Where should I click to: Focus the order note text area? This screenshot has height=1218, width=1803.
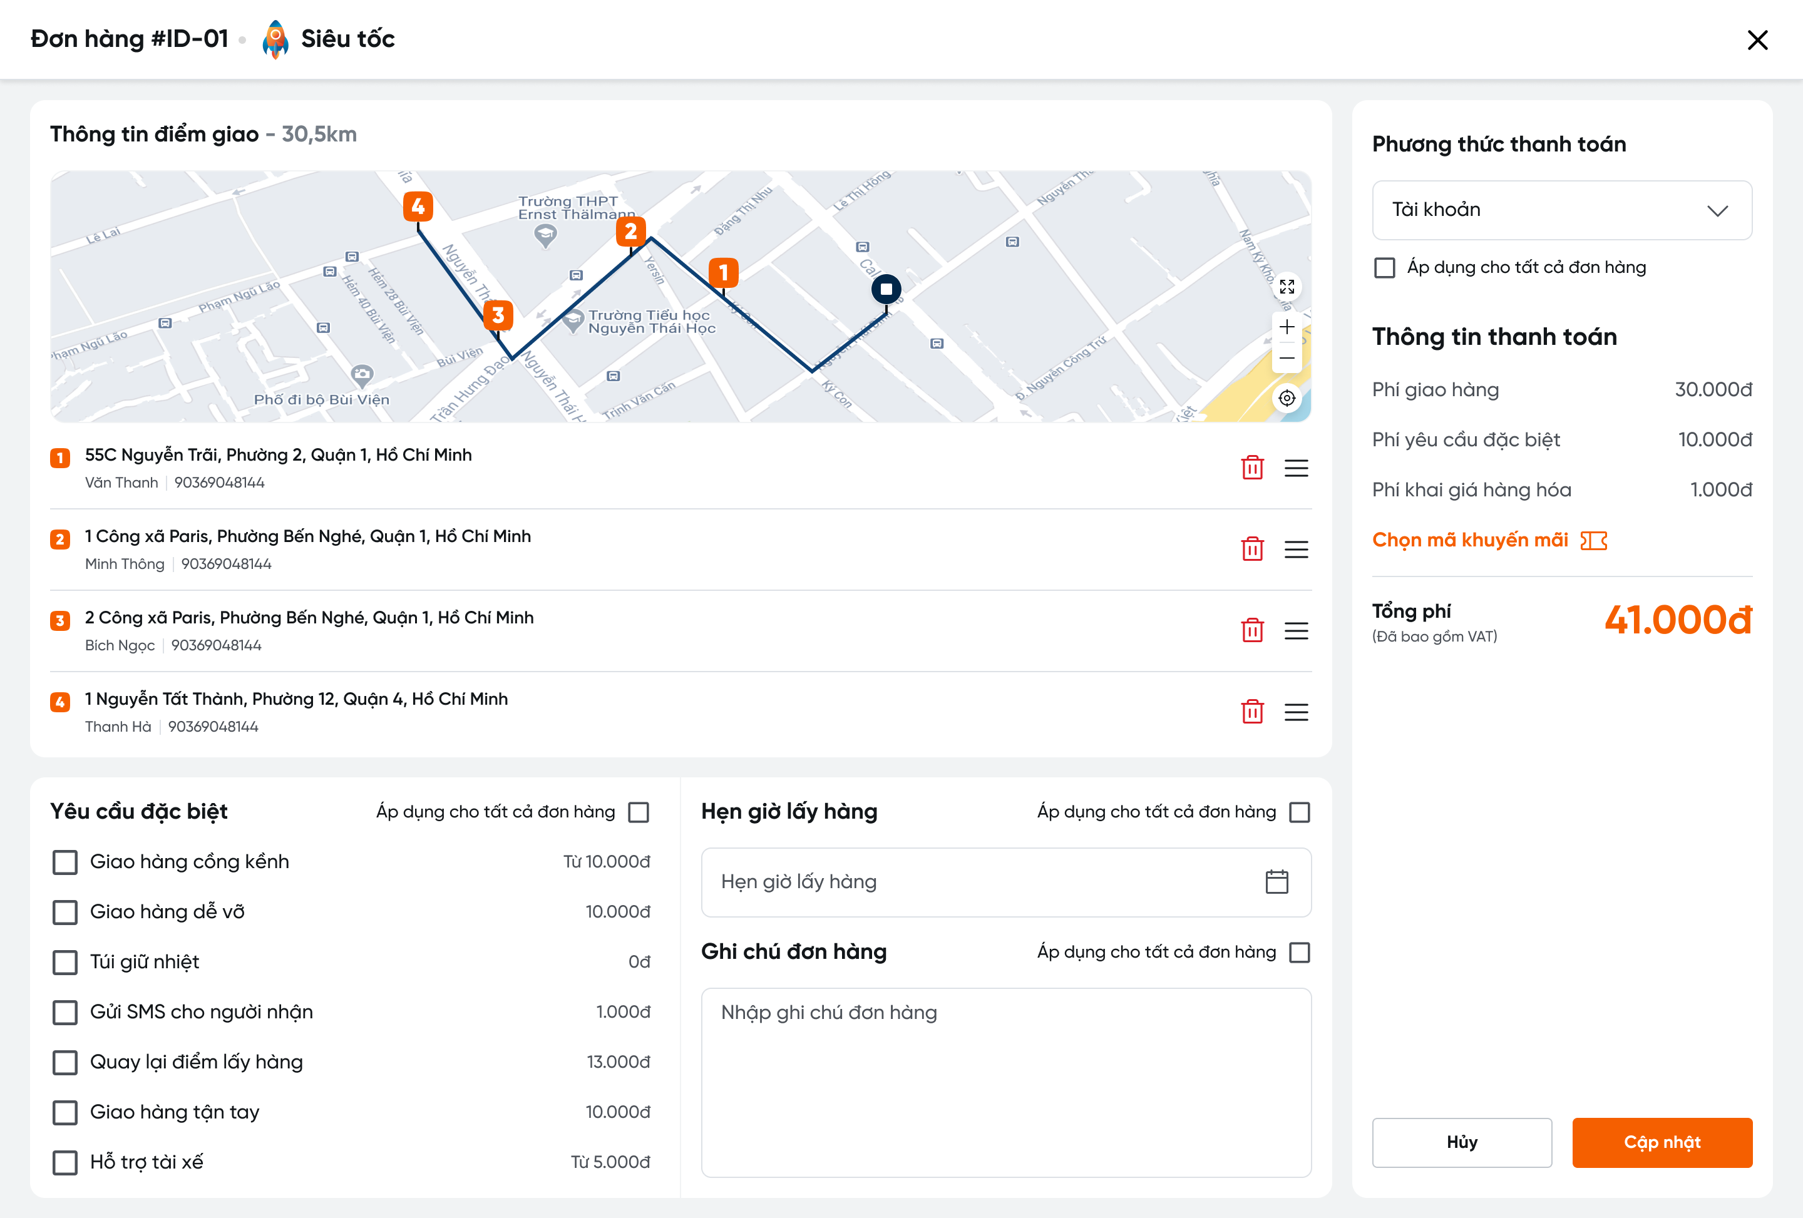[x=1005, y=1082]
